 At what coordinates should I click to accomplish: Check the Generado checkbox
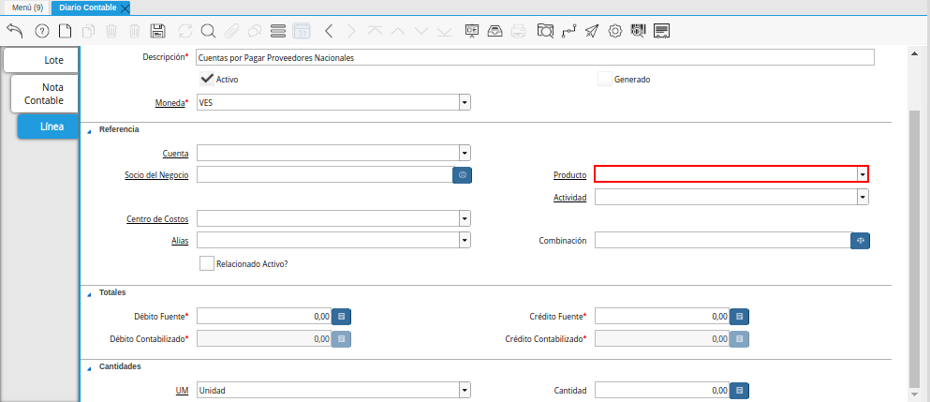604,79
